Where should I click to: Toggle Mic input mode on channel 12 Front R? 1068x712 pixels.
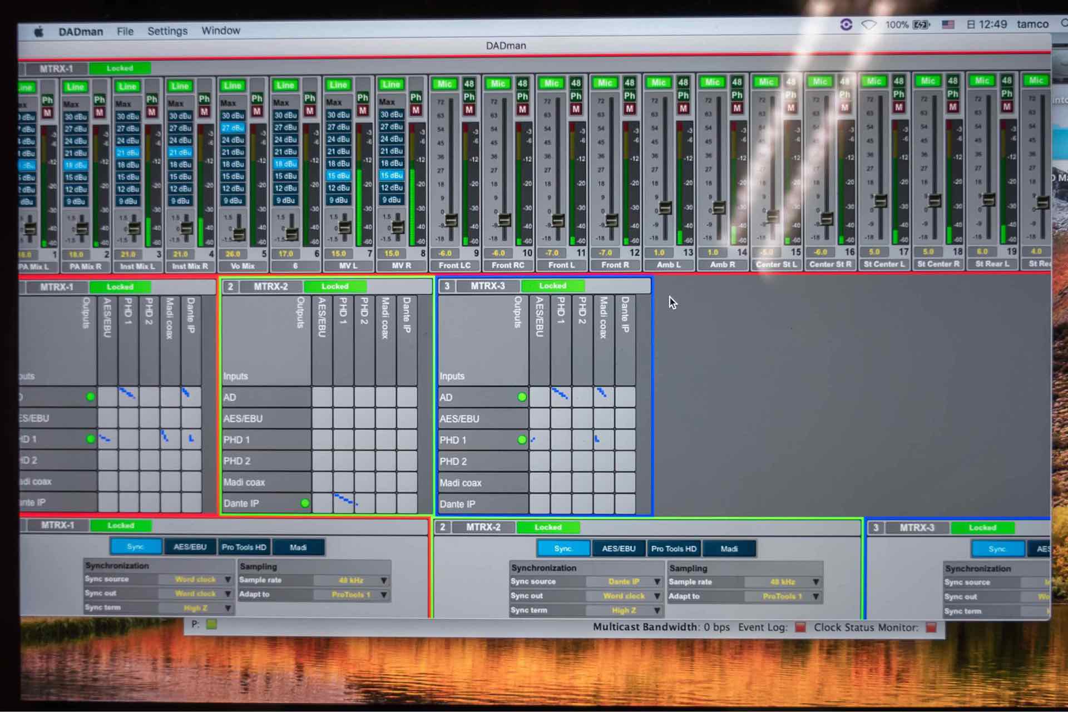[605, 83]
